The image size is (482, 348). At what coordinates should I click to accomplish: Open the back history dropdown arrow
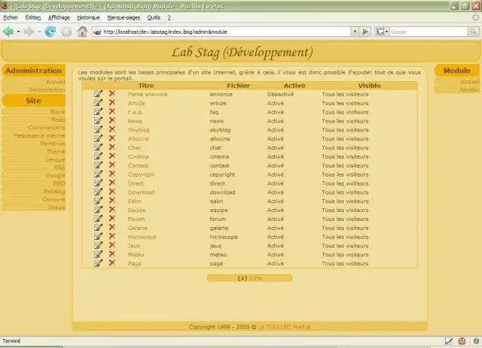(x=18, y=32)
